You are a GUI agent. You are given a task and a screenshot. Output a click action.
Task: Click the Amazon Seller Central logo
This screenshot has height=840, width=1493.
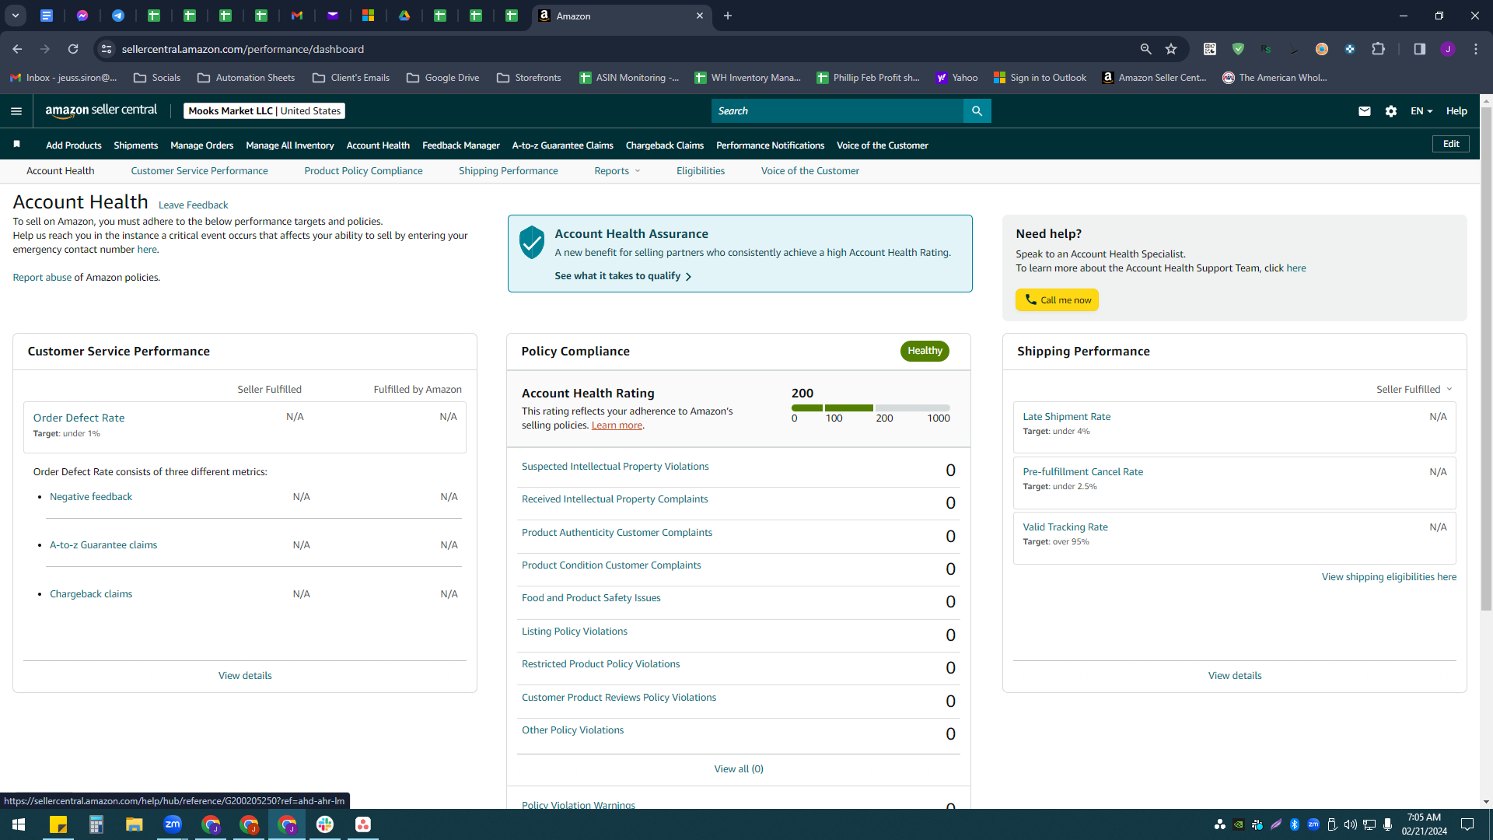coord(101,110)
